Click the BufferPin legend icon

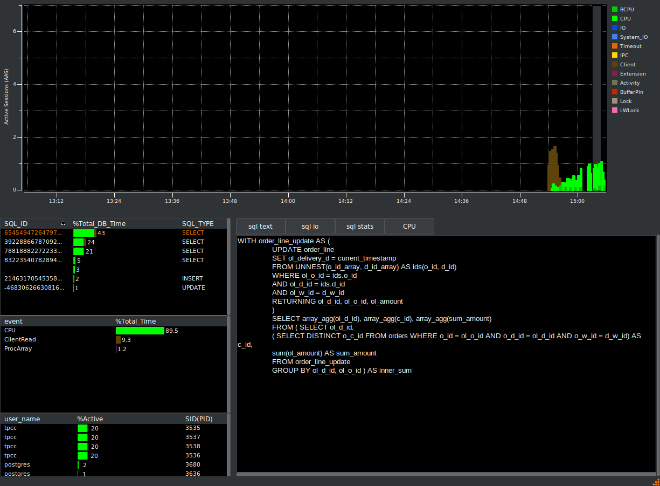(615, 92)
